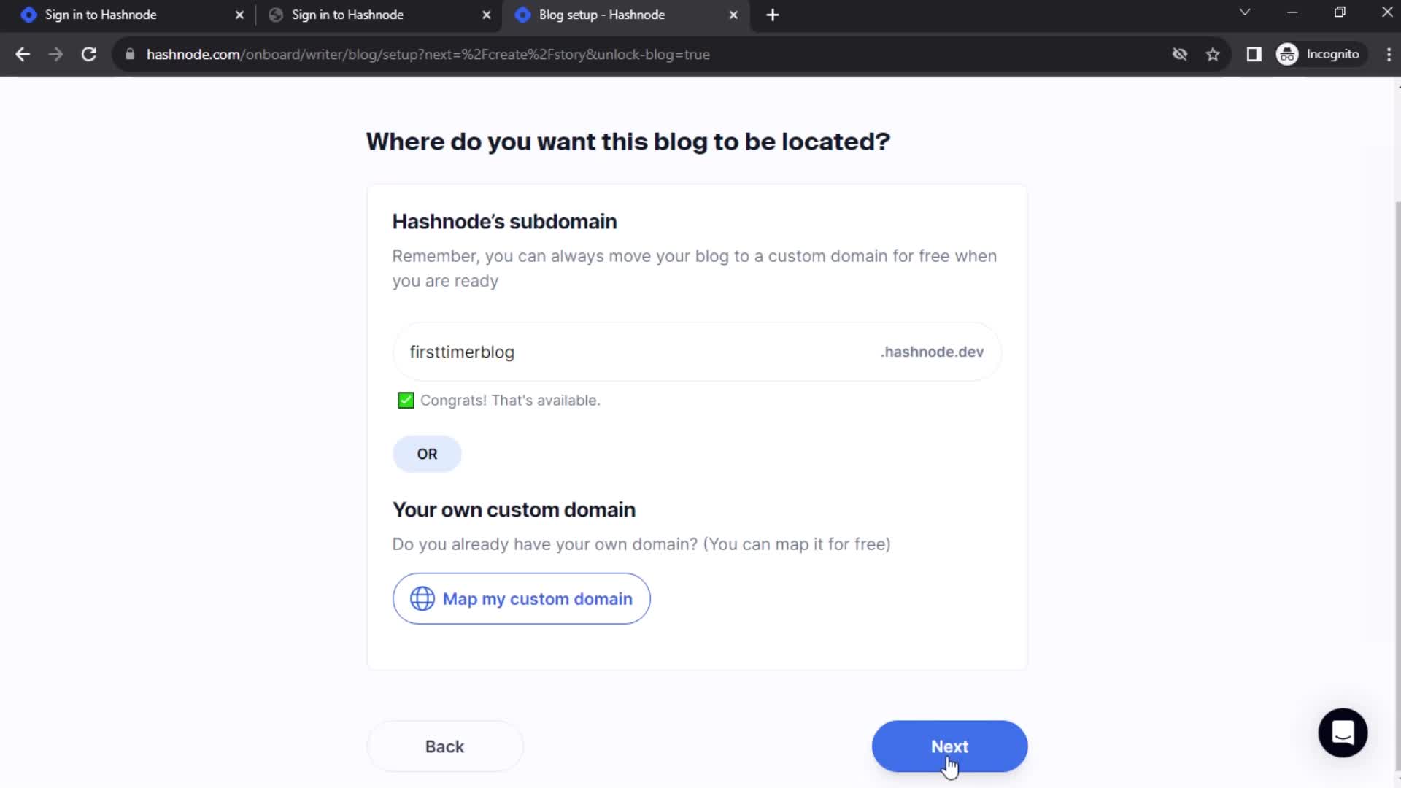Click the browser extensions icon in toolbar
Viewport: 1401px width, 788px height.
click(x=1255, y=54)
